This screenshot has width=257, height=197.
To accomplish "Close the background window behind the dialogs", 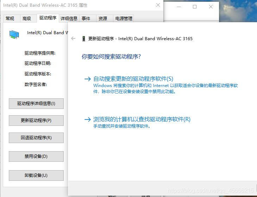I will (x=211, y=7).
